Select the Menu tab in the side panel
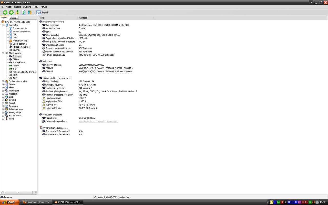Image resolution: width=328 pixels, height=205 pixels. point(4,18)
